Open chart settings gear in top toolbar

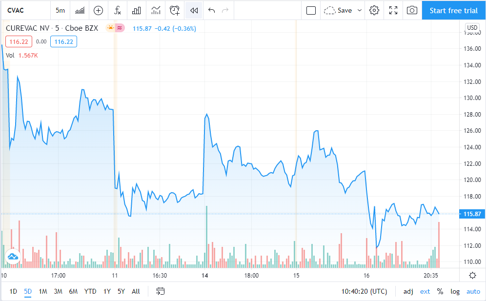coord(374,10)
